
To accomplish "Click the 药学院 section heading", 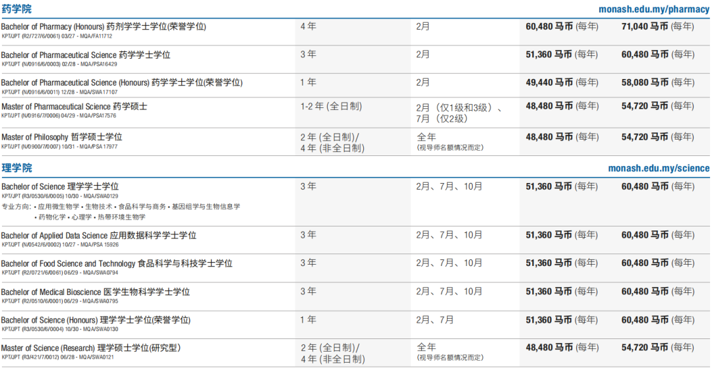I will tap(16, 9).
